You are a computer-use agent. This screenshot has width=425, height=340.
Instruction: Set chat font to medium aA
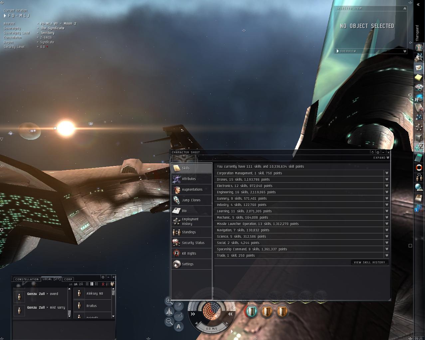click(76, 284)
